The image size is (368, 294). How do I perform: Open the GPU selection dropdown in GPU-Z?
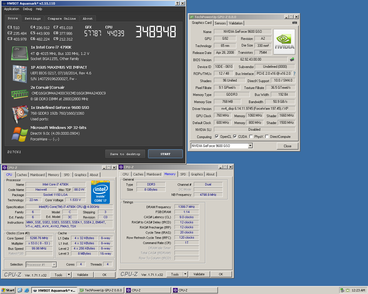click(x=250, y=146)
